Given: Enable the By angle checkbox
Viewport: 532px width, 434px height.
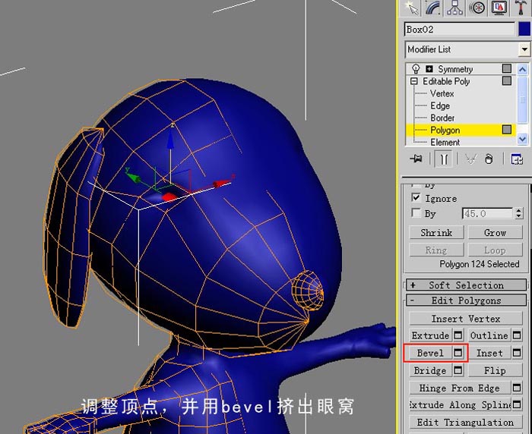Looking at the screenshot, I should tap(416, 212).
